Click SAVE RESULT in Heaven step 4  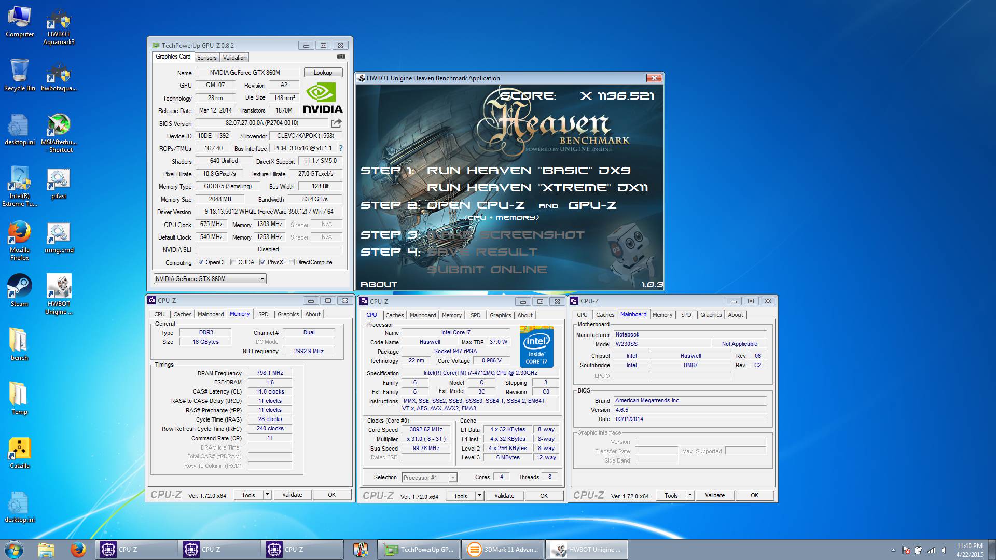pyautogui.click(x=482, y=252)
